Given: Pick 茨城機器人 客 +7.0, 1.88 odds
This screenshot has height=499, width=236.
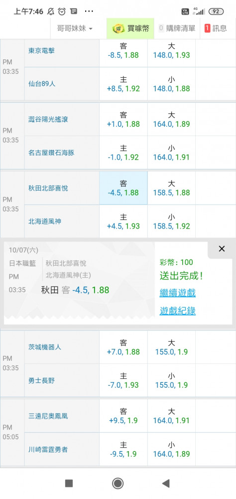Looking at the screenshot, I should 123,347.
